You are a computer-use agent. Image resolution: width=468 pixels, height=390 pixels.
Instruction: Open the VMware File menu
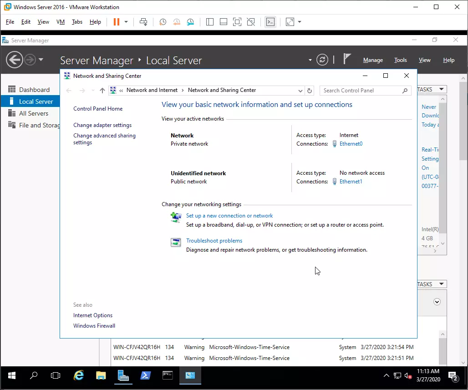click(x=10, y=22)
